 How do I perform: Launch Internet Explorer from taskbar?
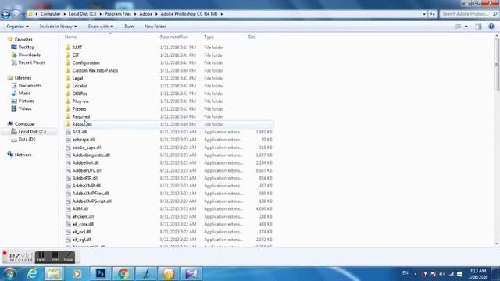click(33, 274)
